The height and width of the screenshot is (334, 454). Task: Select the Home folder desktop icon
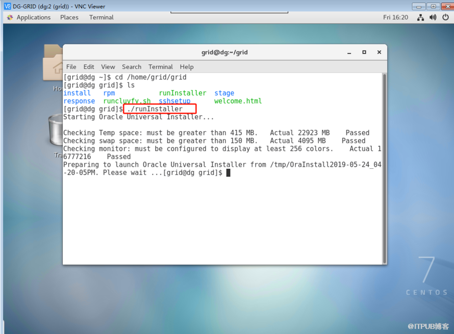(53, 67)
